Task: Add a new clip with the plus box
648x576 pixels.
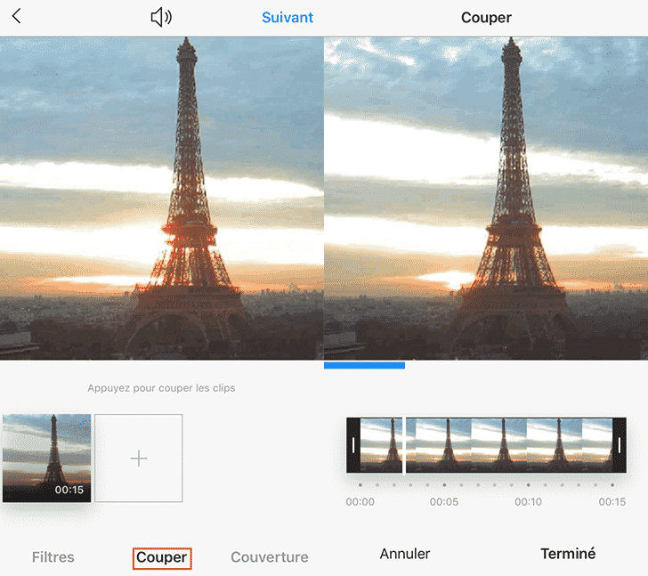Action: pyautogui.click(x=139, y=458)
